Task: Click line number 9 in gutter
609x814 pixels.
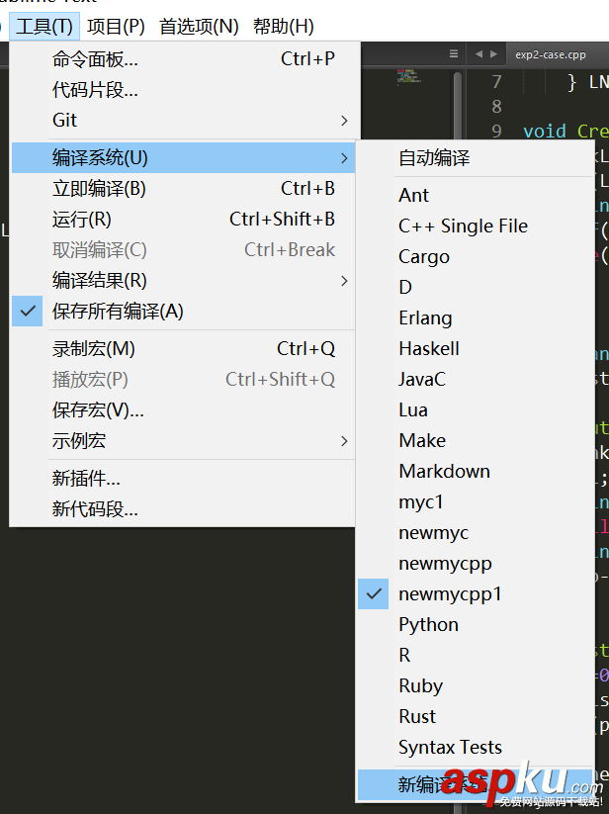Action: point(497,131)
